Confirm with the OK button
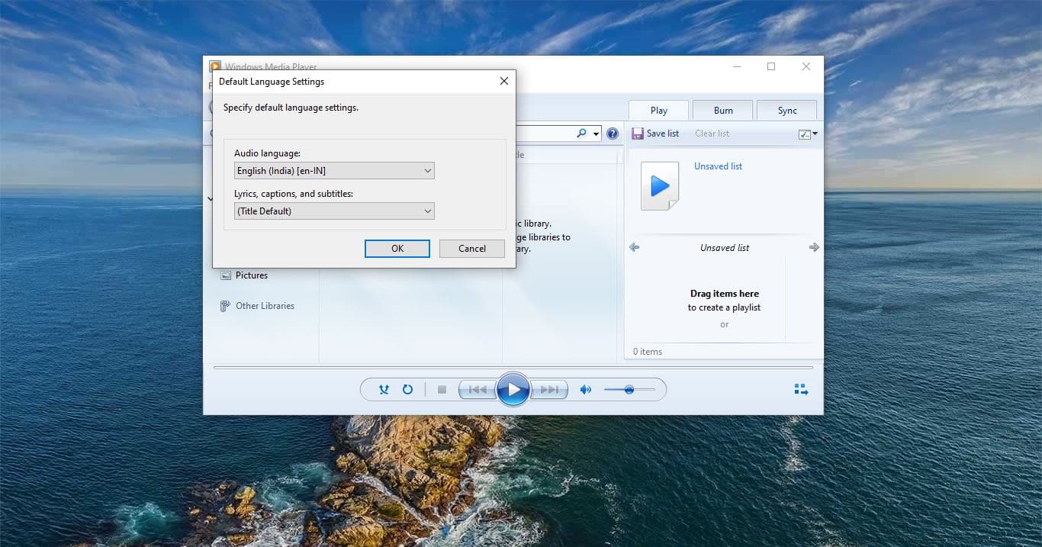Screen dimensions: 1042x547 397,248
